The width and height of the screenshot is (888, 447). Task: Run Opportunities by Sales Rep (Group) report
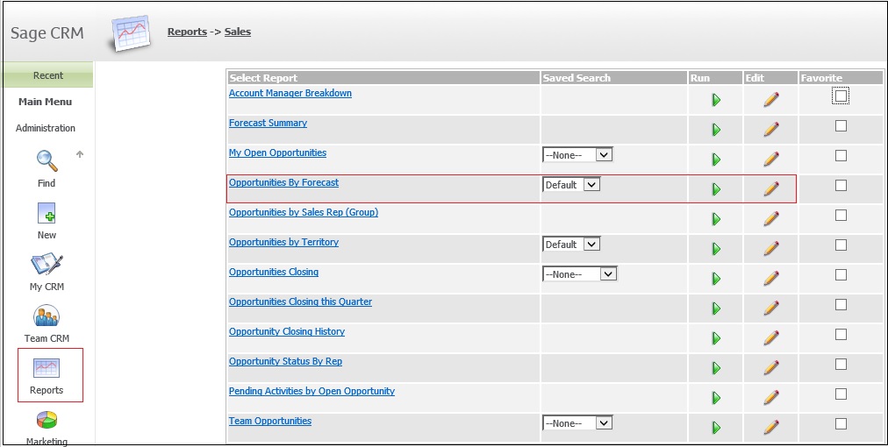pos(716,219)
